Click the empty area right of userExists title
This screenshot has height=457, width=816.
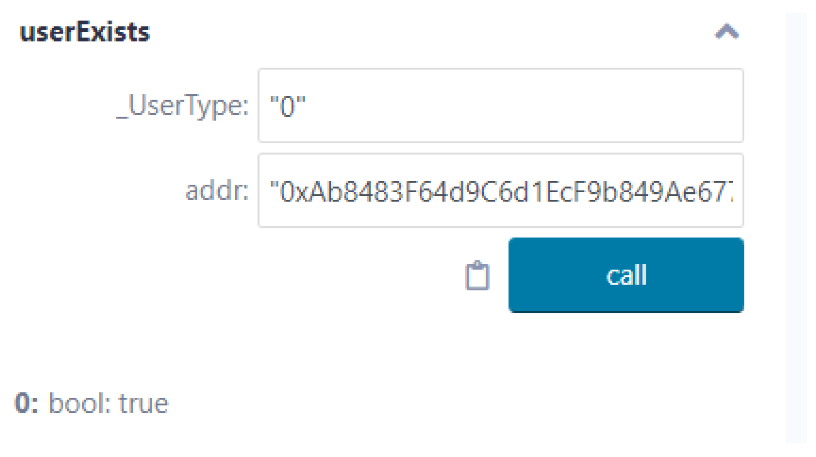click(420, 32)
